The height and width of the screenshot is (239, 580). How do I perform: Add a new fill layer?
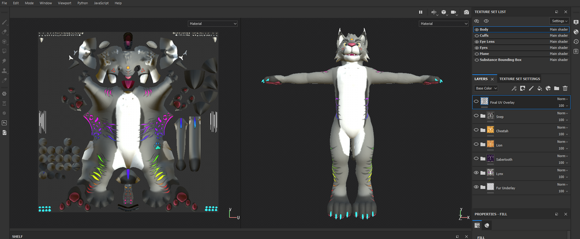point(540,88)
